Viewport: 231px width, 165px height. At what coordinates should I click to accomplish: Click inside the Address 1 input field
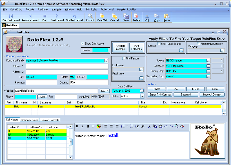[67, 66]
